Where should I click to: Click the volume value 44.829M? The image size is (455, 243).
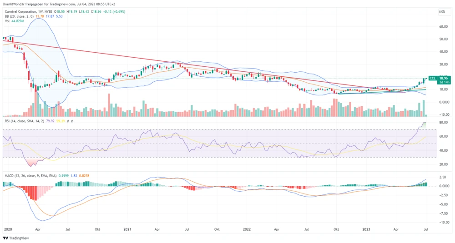coord(19,20)
